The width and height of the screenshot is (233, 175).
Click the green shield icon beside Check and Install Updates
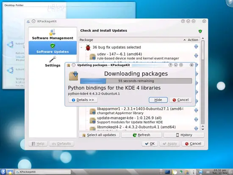(200, 31)
